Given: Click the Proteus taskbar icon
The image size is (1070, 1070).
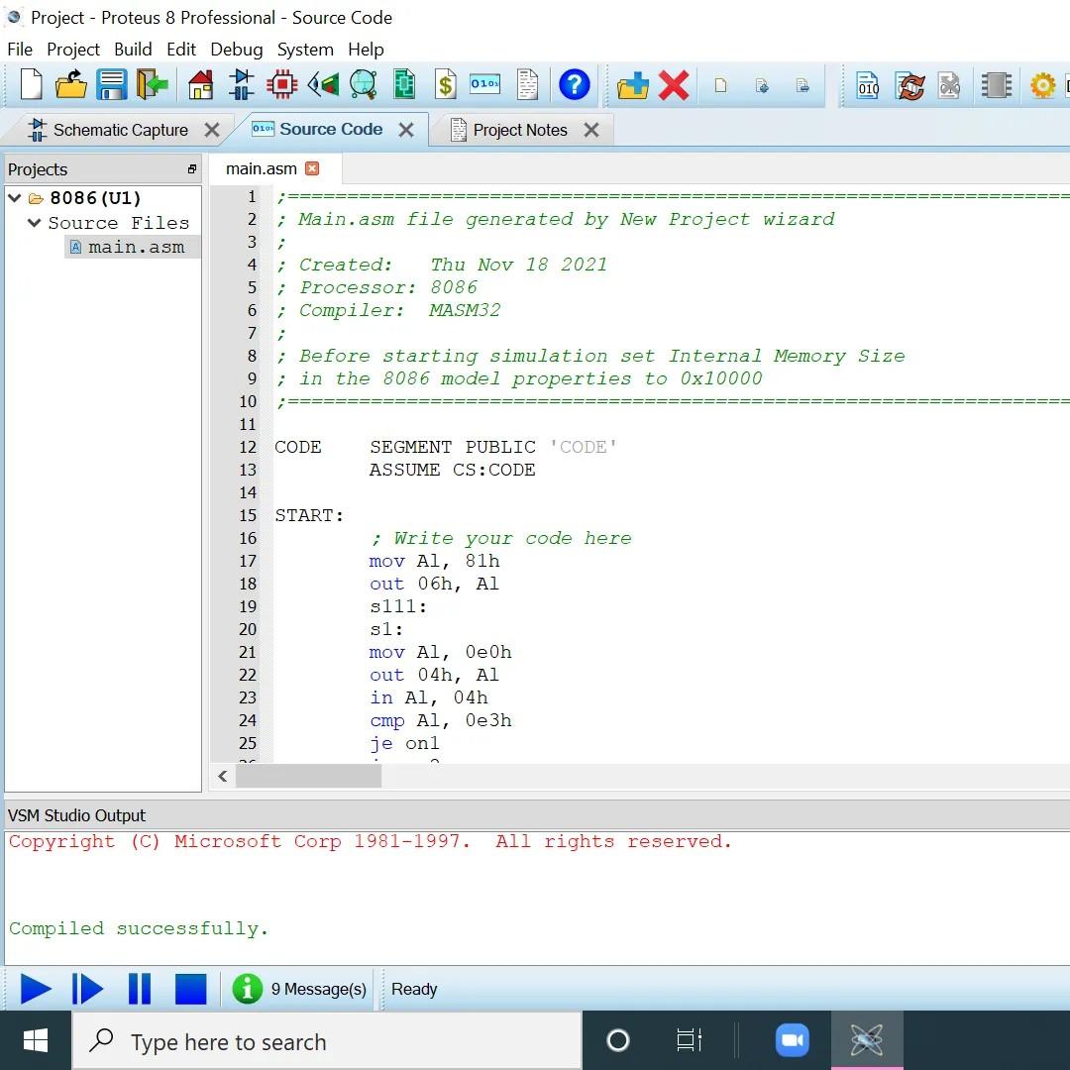Looking at the screenshot, I should click(867, 1040).
